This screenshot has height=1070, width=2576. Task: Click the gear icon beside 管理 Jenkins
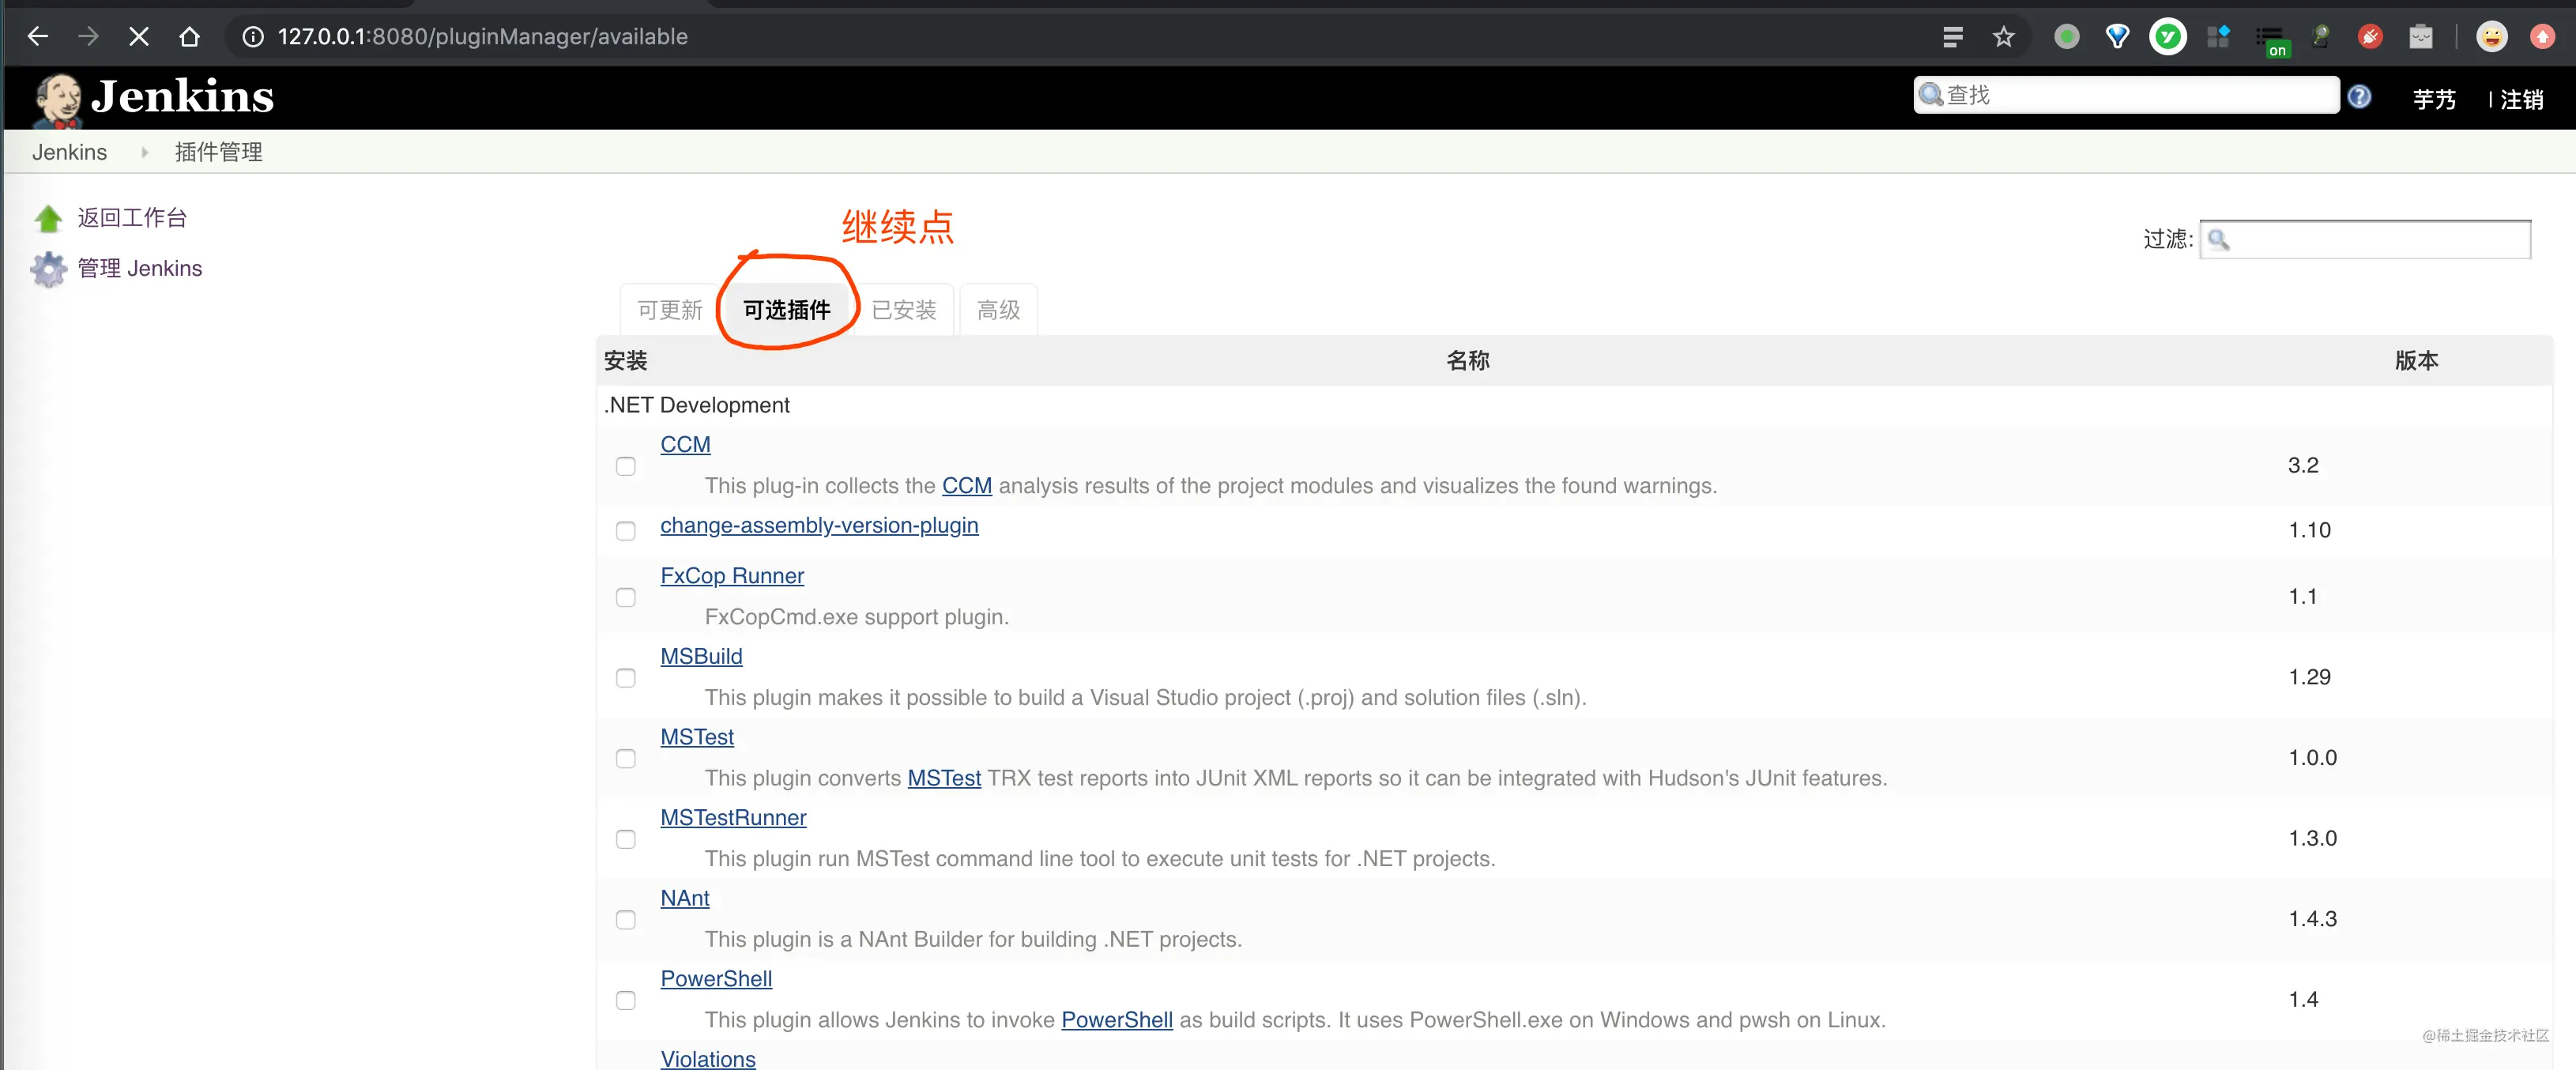[48, 269]
